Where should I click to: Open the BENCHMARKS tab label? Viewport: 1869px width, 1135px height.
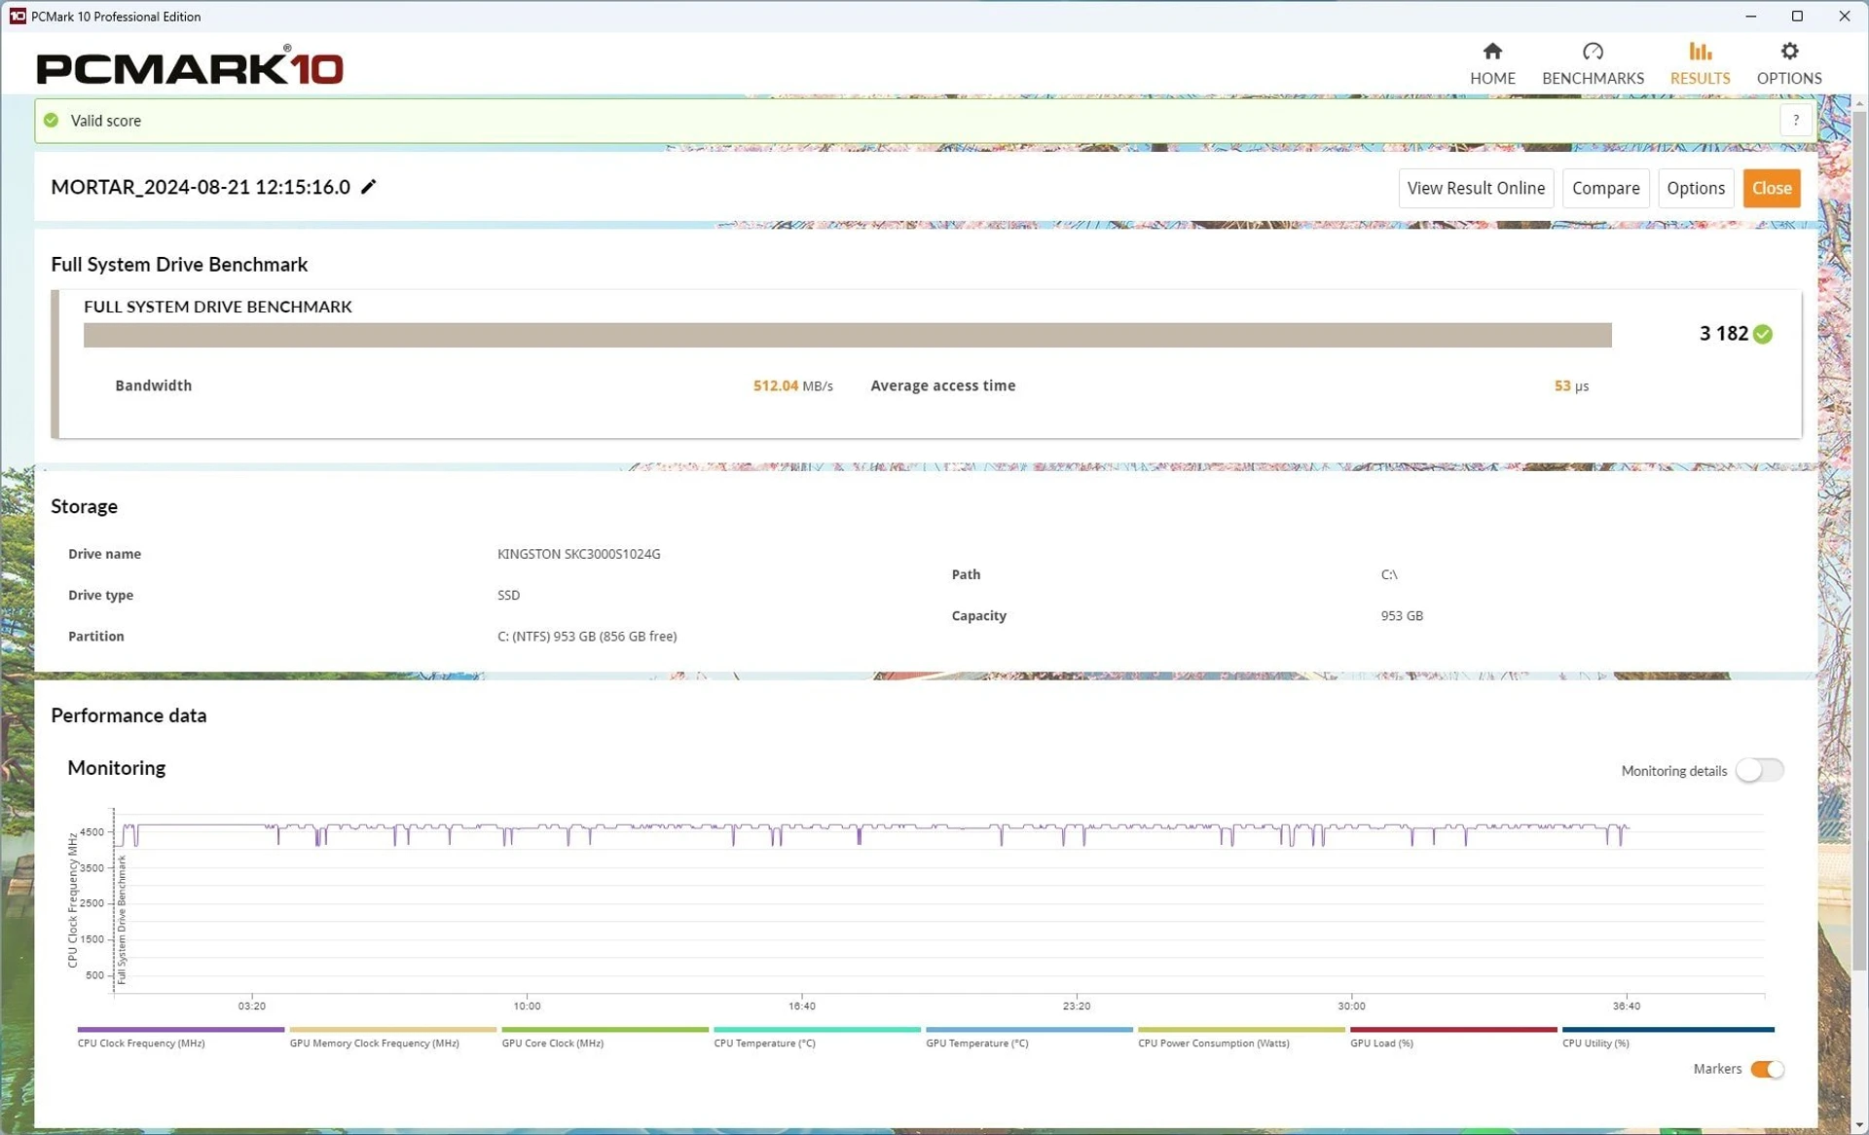point(1593,78)
